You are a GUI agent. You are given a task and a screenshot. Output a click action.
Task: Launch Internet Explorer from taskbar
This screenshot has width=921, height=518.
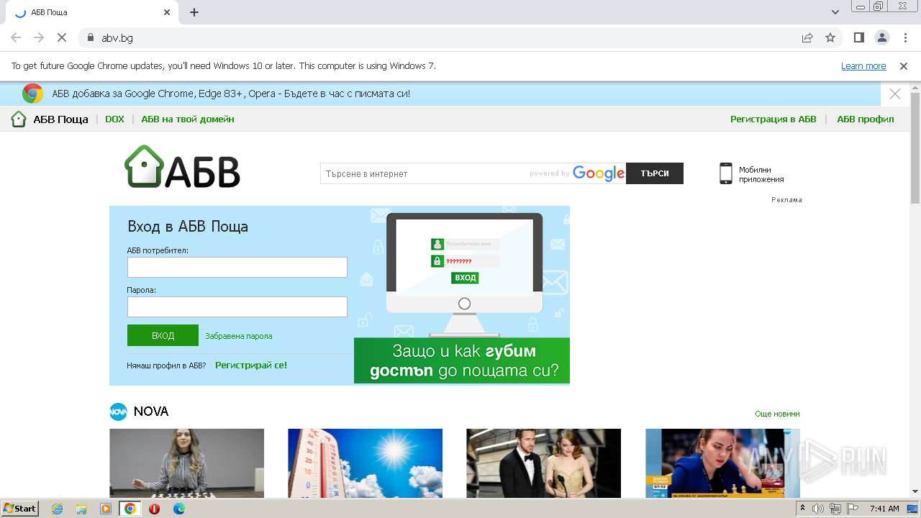coord(57,509)
